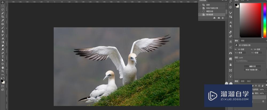
Task: Select the Gradient tool
Action: (3, 42)
